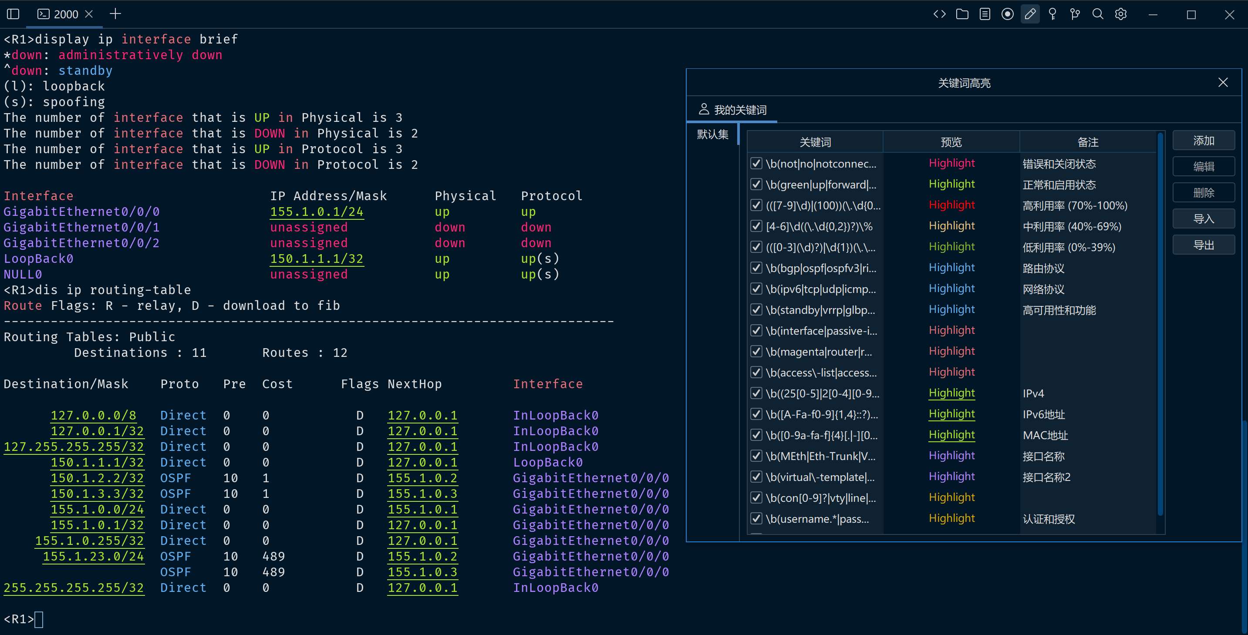
Task: Click the key-shaped toolbar icon
Action: click(x=1052, y=14)
